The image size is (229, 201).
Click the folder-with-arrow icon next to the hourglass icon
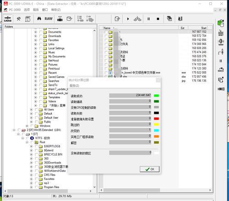(x=70, y=19)
